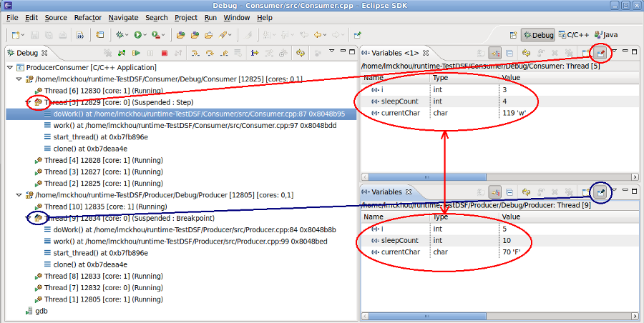Select work() frame at Consumer.cpp:97
644x323 pixels.
click(190, 126)
